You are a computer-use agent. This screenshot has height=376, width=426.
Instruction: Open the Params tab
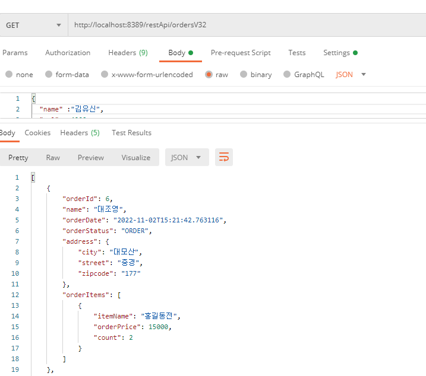point(15,53)
